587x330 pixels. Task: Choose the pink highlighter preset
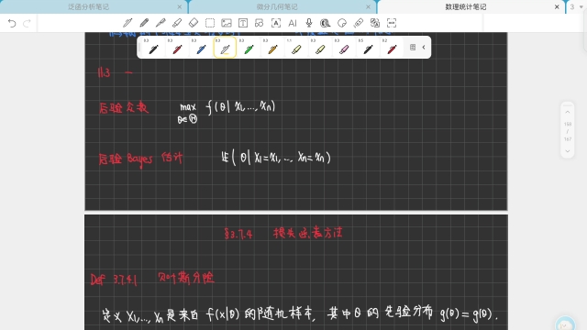345,48
